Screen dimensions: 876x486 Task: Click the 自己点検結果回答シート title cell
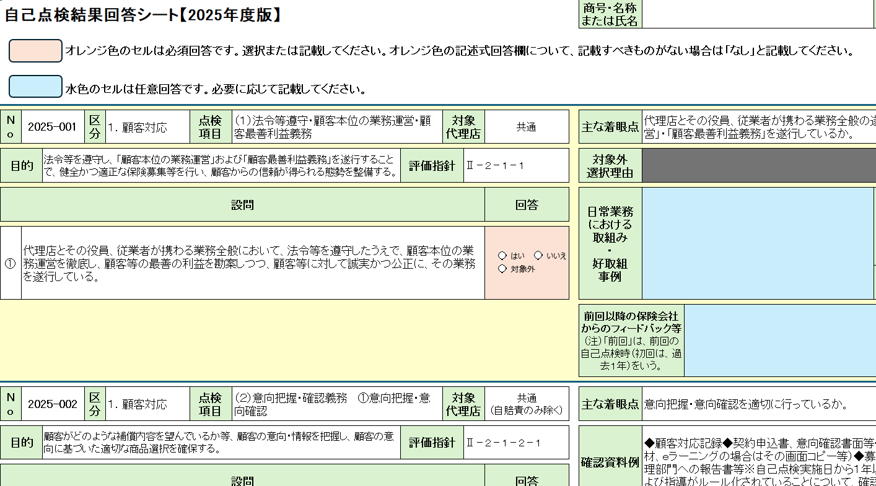pos(144,15)
